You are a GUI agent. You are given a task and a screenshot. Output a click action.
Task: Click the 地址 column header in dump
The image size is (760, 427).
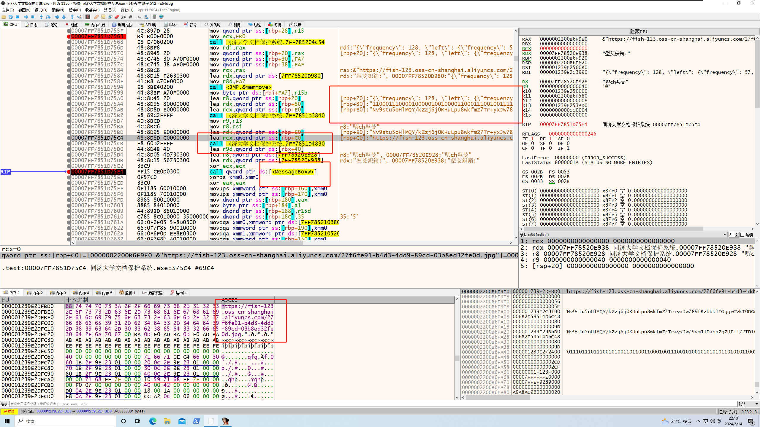pos(32,300)
